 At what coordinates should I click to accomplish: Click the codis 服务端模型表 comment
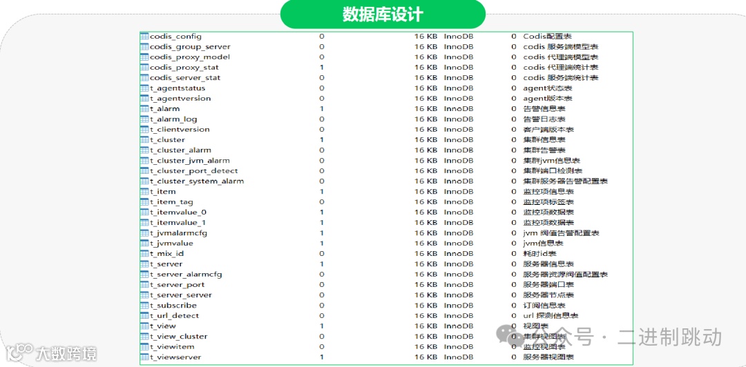560,47
